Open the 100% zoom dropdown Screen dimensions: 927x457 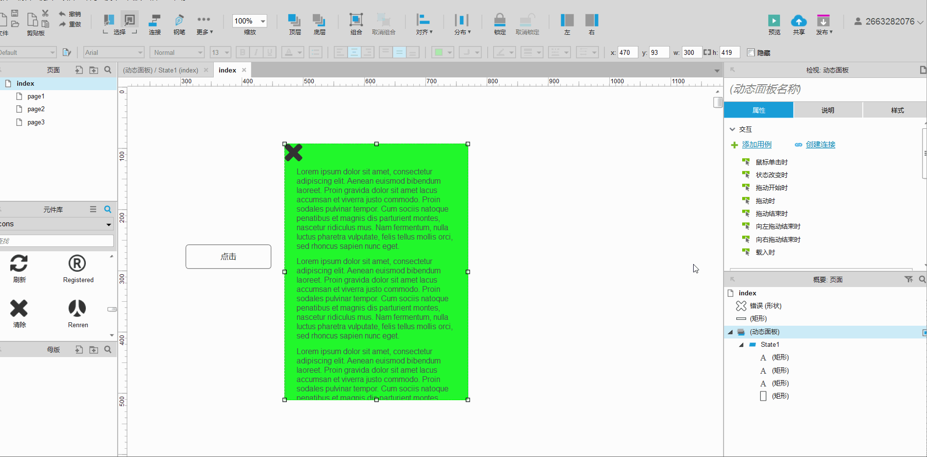pos(263,21)
